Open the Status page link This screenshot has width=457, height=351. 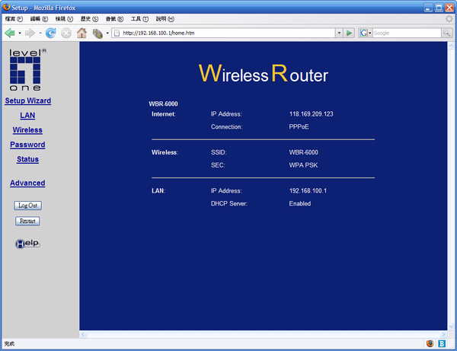click(x=27, y=159)
